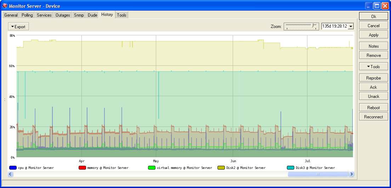This screenshot has width=391, height=188.
Task: Click the Jul label on the time axis
Action: tap(307, 161)
